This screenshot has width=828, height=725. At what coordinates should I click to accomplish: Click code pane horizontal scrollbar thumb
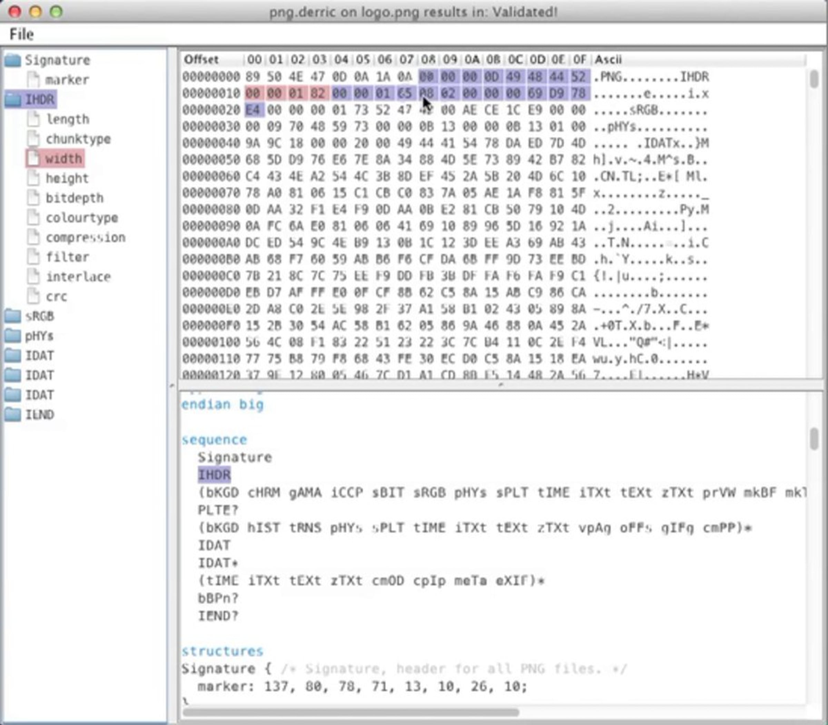click(351, 712)
